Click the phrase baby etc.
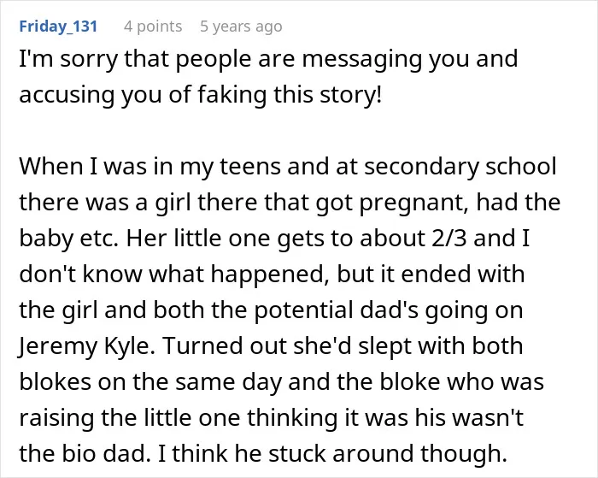Screen dimensions: 598x478 click(68, 239)
